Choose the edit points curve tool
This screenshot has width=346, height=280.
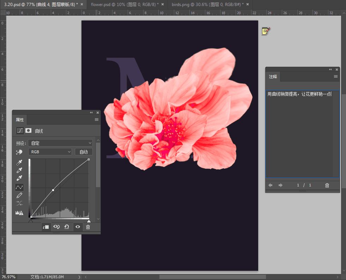point(20,187)
